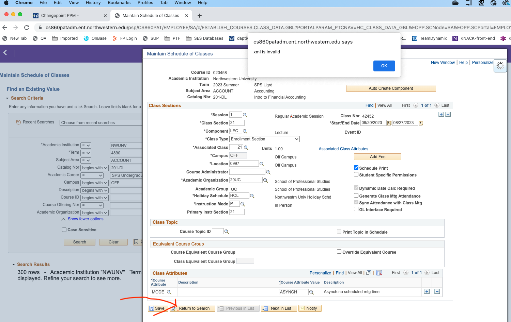Open Session lookup magnifier
511x322 pixels.
coord(245,115)
